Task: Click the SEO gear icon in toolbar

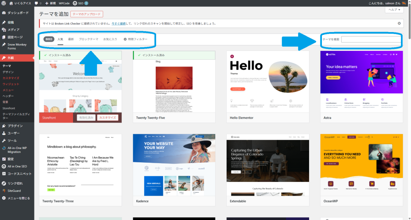Action: (x=75, y=3)
